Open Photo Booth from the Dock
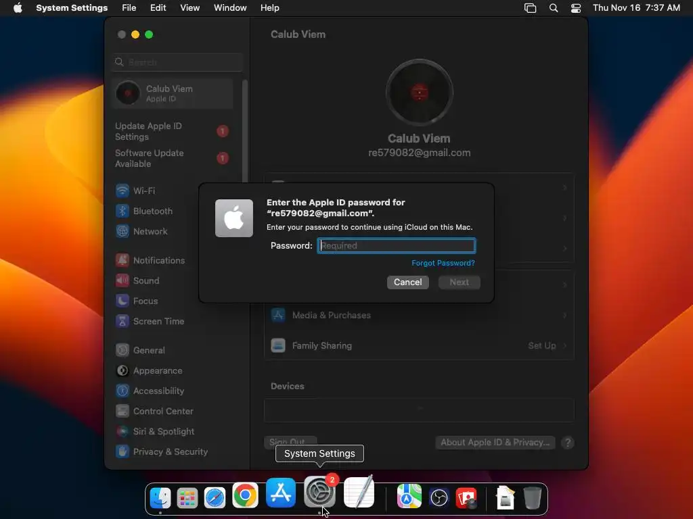Viewport: 693px width, 519px height. coord(466,498)
